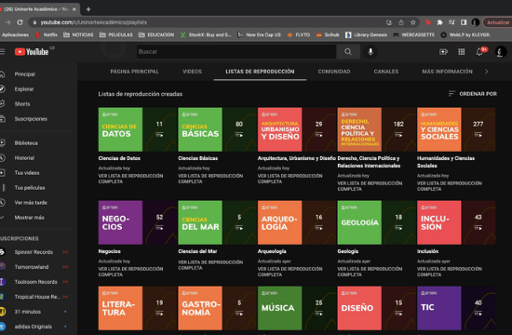Click the Actualizar Chrome button
This screenshot has width=512, height=335.
498,22
